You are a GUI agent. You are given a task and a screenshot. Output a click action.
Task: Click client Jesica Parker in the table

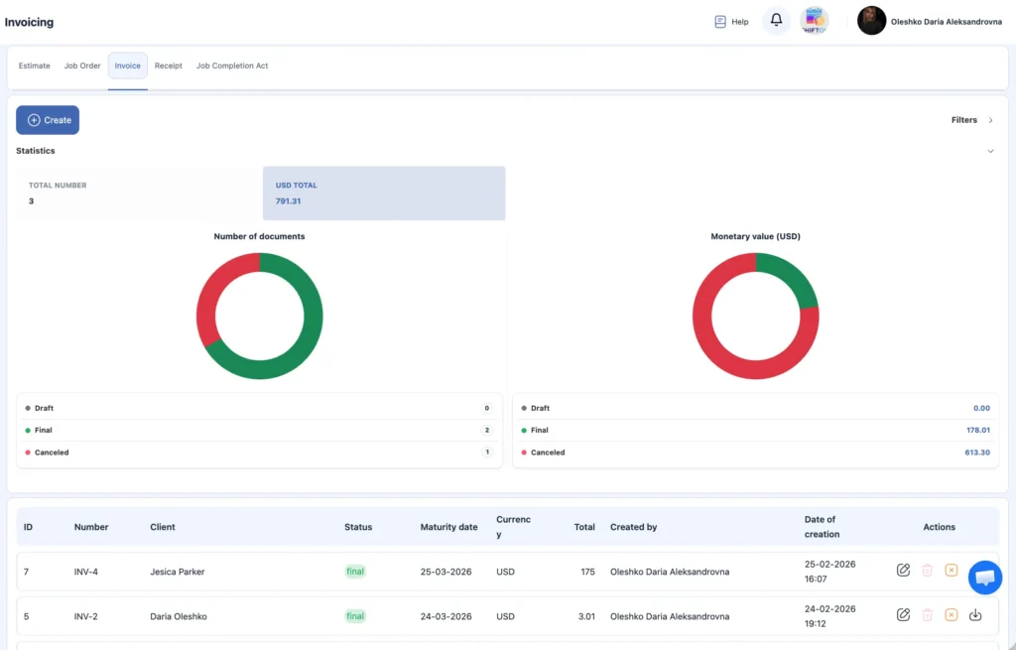(178, 572)
